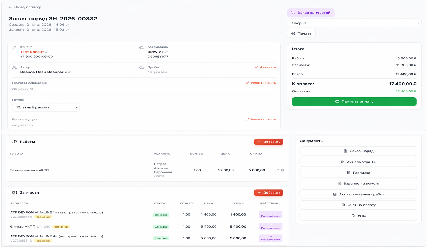Click pencil icon next to creation date
Screen dimensions: 428x248
click(67, 25)
